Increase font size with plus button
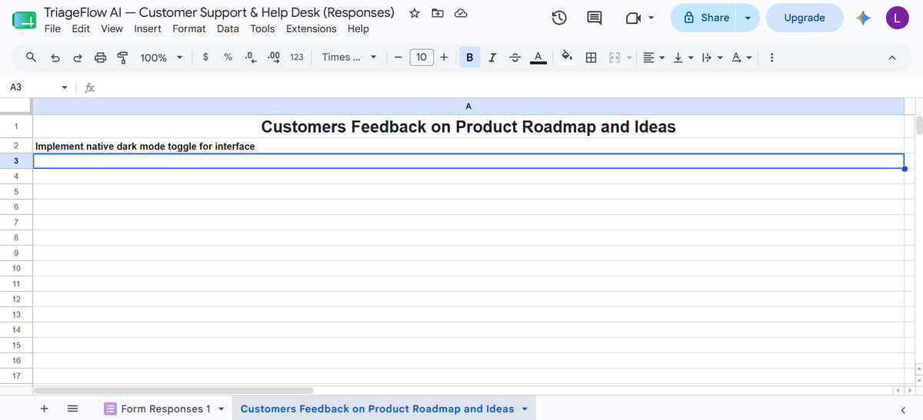Viewport: 923px width, 420px height. pyautogui.click(x=445, y=57)
